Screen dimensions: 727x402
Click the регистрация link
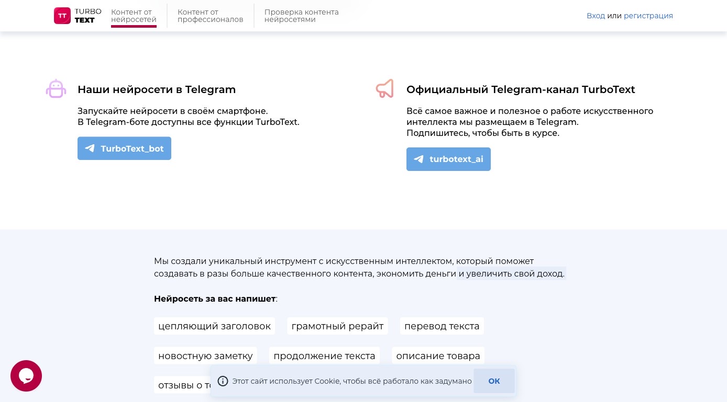(648, 16)
